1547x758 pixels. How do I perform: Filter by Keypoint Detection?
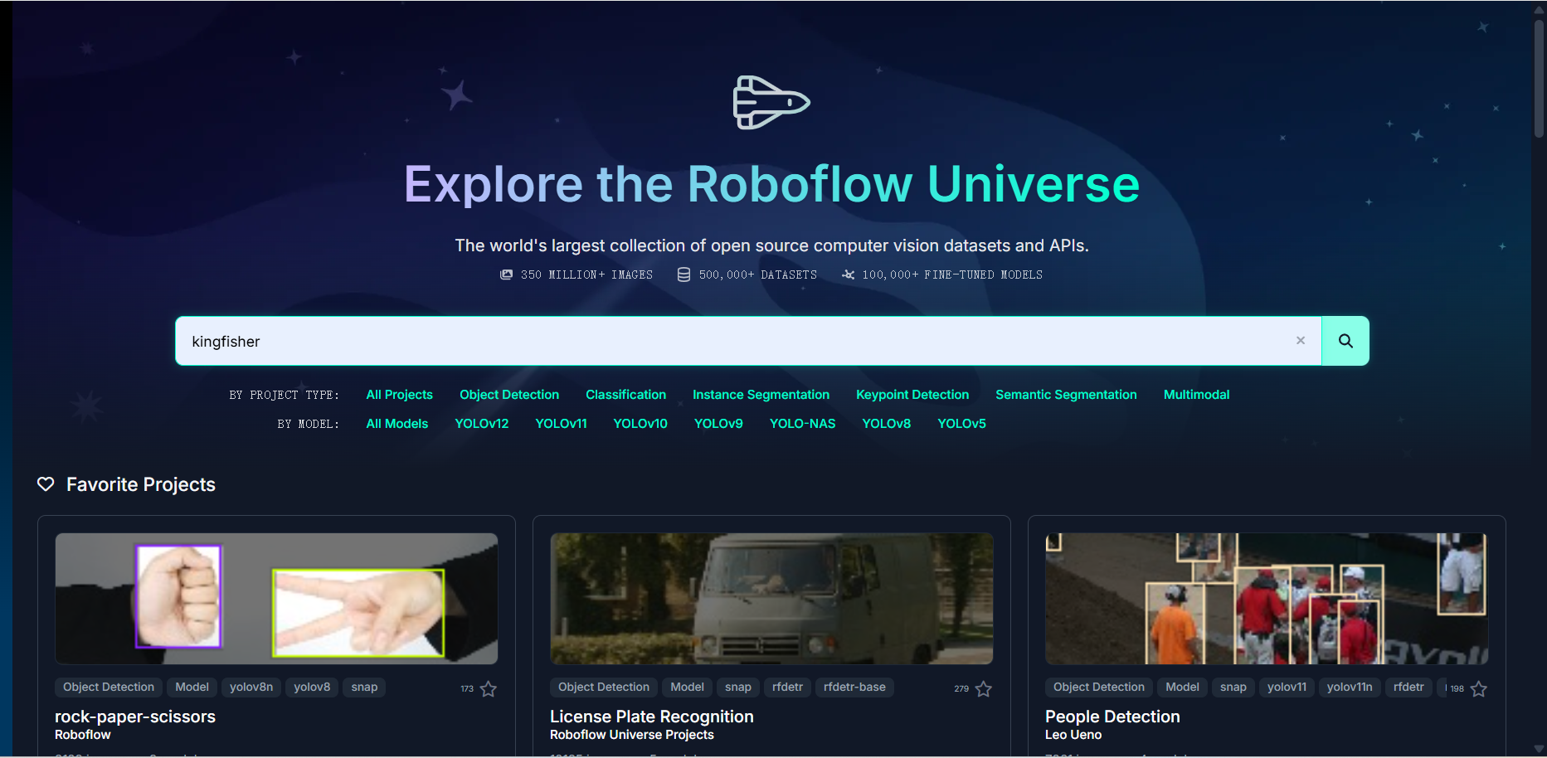point(912,395)
